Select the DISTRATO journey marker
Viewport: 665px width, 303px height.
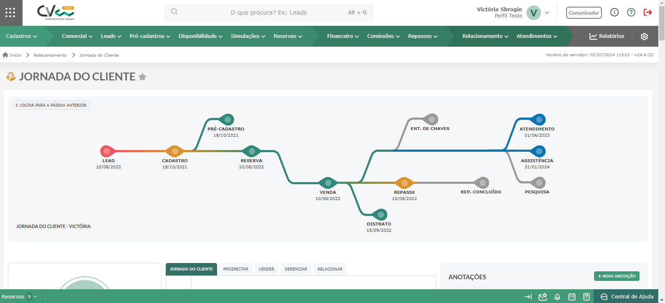click(380, 215)
